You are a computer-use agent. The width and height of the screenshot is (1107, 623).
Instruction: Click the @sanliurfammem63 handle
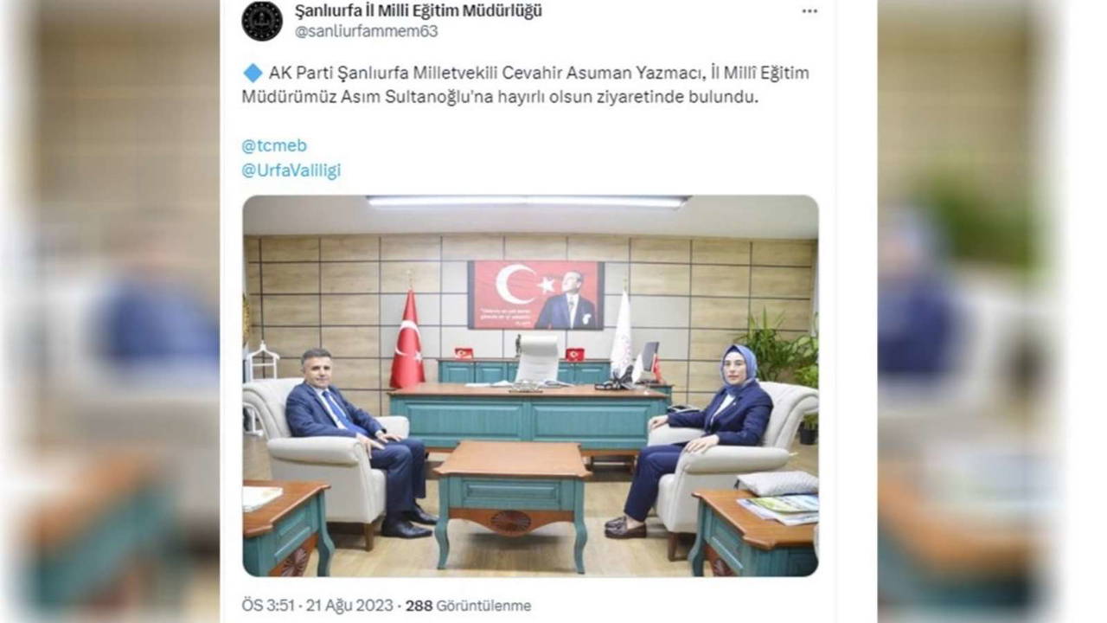pyautogui.click(x=366, y=31)
